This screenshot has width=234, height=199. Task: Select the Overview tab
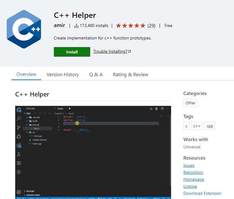pyautogui.click(x=26, y=74)
